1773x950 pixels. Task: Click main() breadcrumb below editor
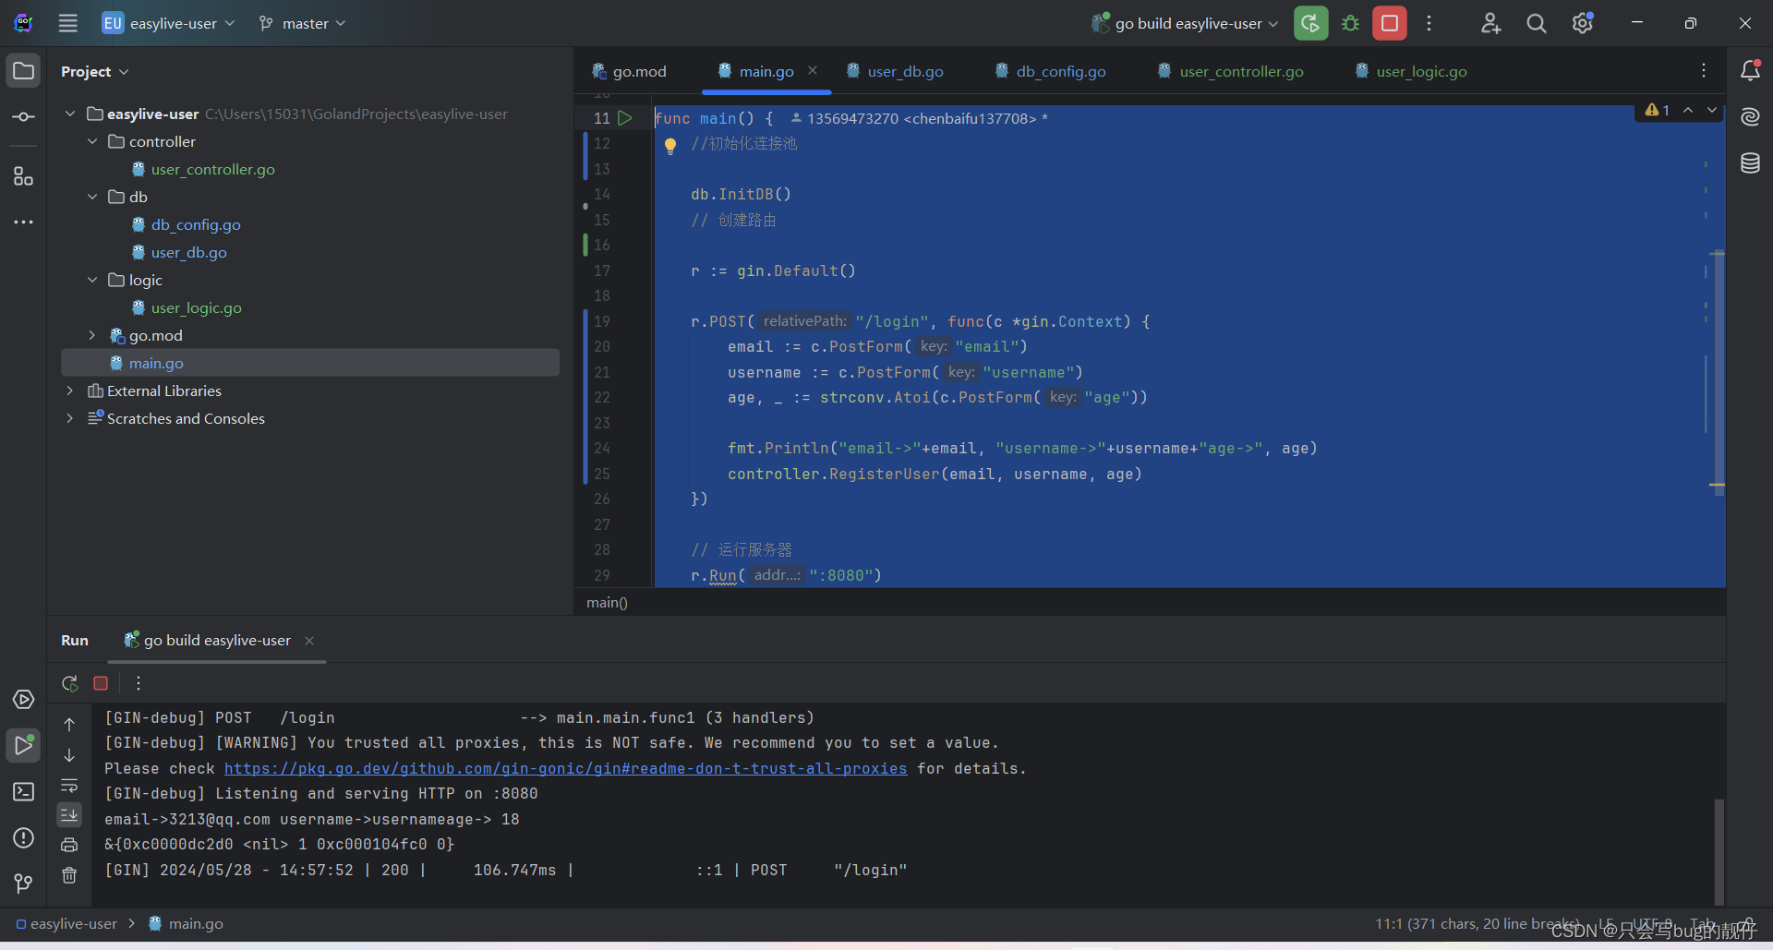(x=607, y=602)
